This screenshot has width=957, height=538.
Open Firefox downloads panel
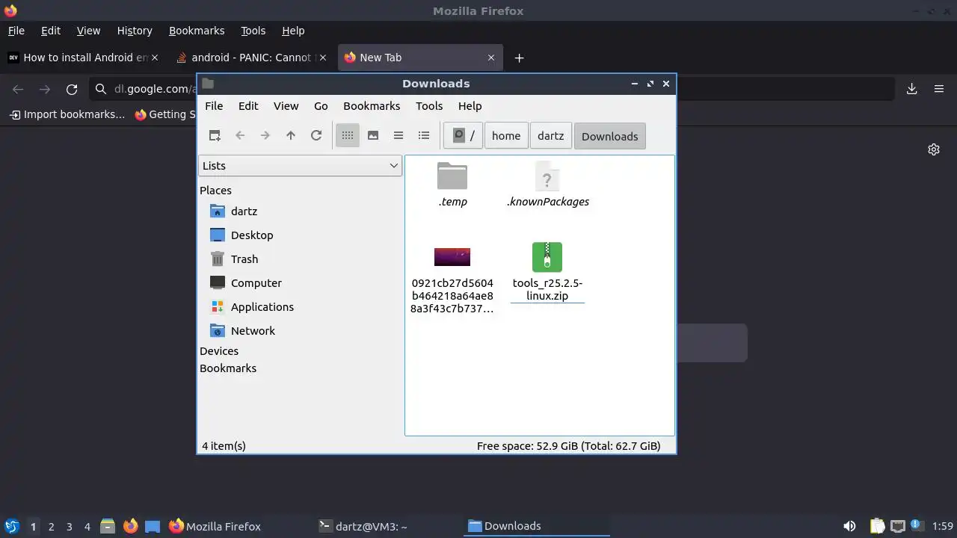912,89
